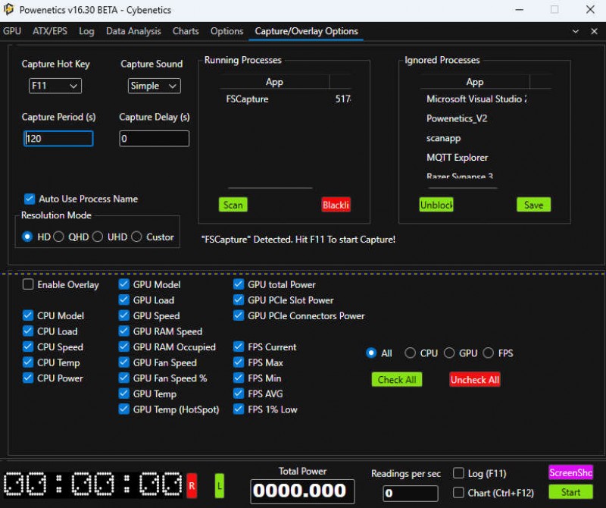
Task: Expand the Capture Sound dropdown
Action: pos(154,86)
